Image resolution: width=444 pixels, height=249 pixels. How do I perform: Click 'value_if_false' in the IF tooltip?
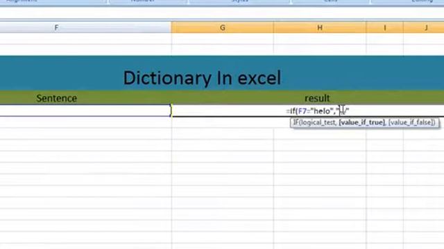coord(411,122)
